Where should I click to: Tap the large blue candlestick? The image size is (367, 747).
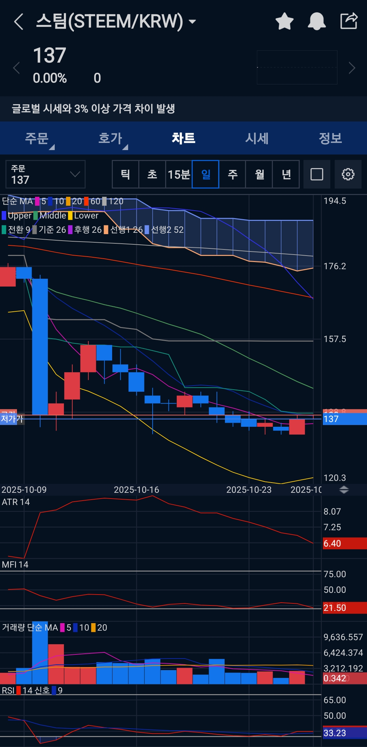coord(40,346)
